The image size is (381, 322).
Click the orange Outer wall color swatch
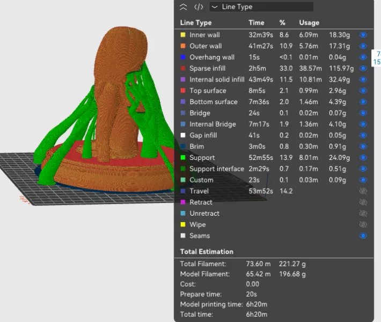pyautogui.click(x=183, y=46)
